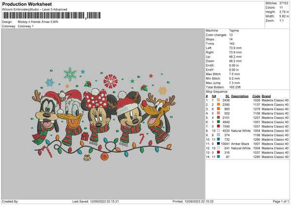Screen dimensions: 291x205
Task: Click the 'Stop Sequence:' label
Action: pos(217,91)
